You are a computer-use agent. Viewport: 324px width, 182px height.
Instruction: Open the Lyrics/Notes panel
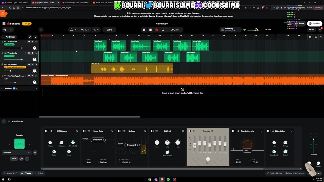pos(274,173)
